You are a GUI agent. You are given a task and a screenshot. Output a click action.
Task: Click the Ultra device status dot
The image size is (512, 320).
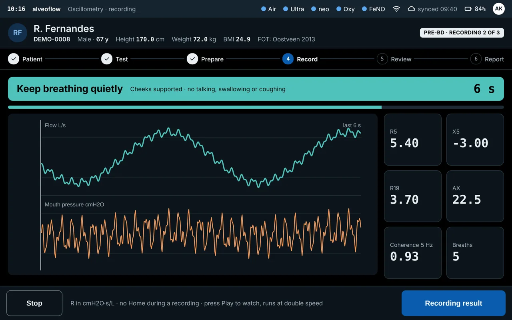(285, 9)
